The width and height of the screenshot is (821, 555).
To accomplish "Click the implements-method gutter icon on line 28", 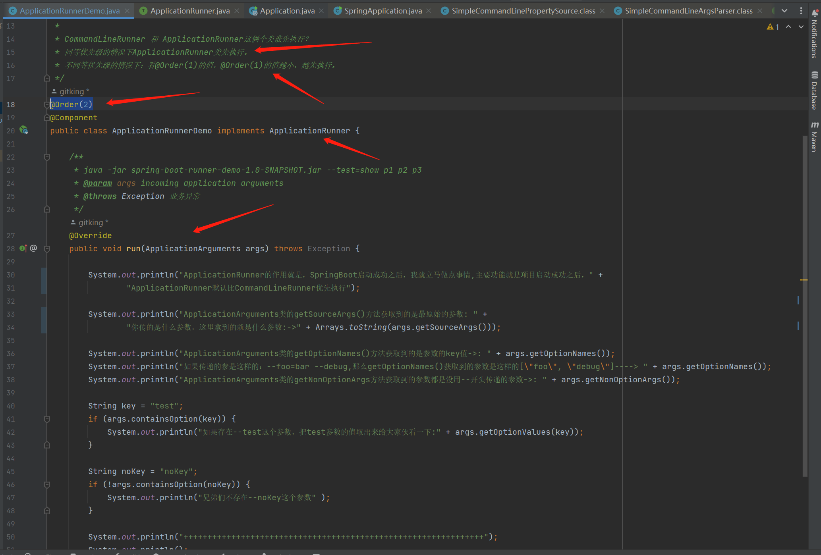I will point(23,248).
